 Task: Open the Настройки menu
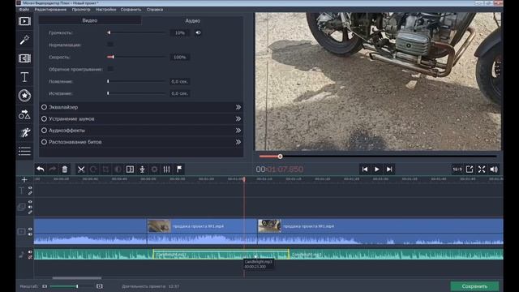tap(106, 10)
